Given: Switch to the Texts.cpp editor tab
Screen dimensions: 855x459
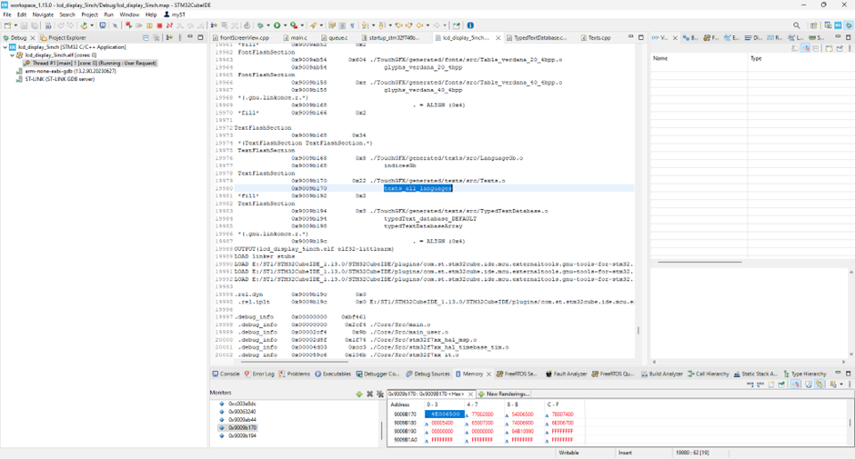Looking at the screenshot, I should [x=598, y=38].
